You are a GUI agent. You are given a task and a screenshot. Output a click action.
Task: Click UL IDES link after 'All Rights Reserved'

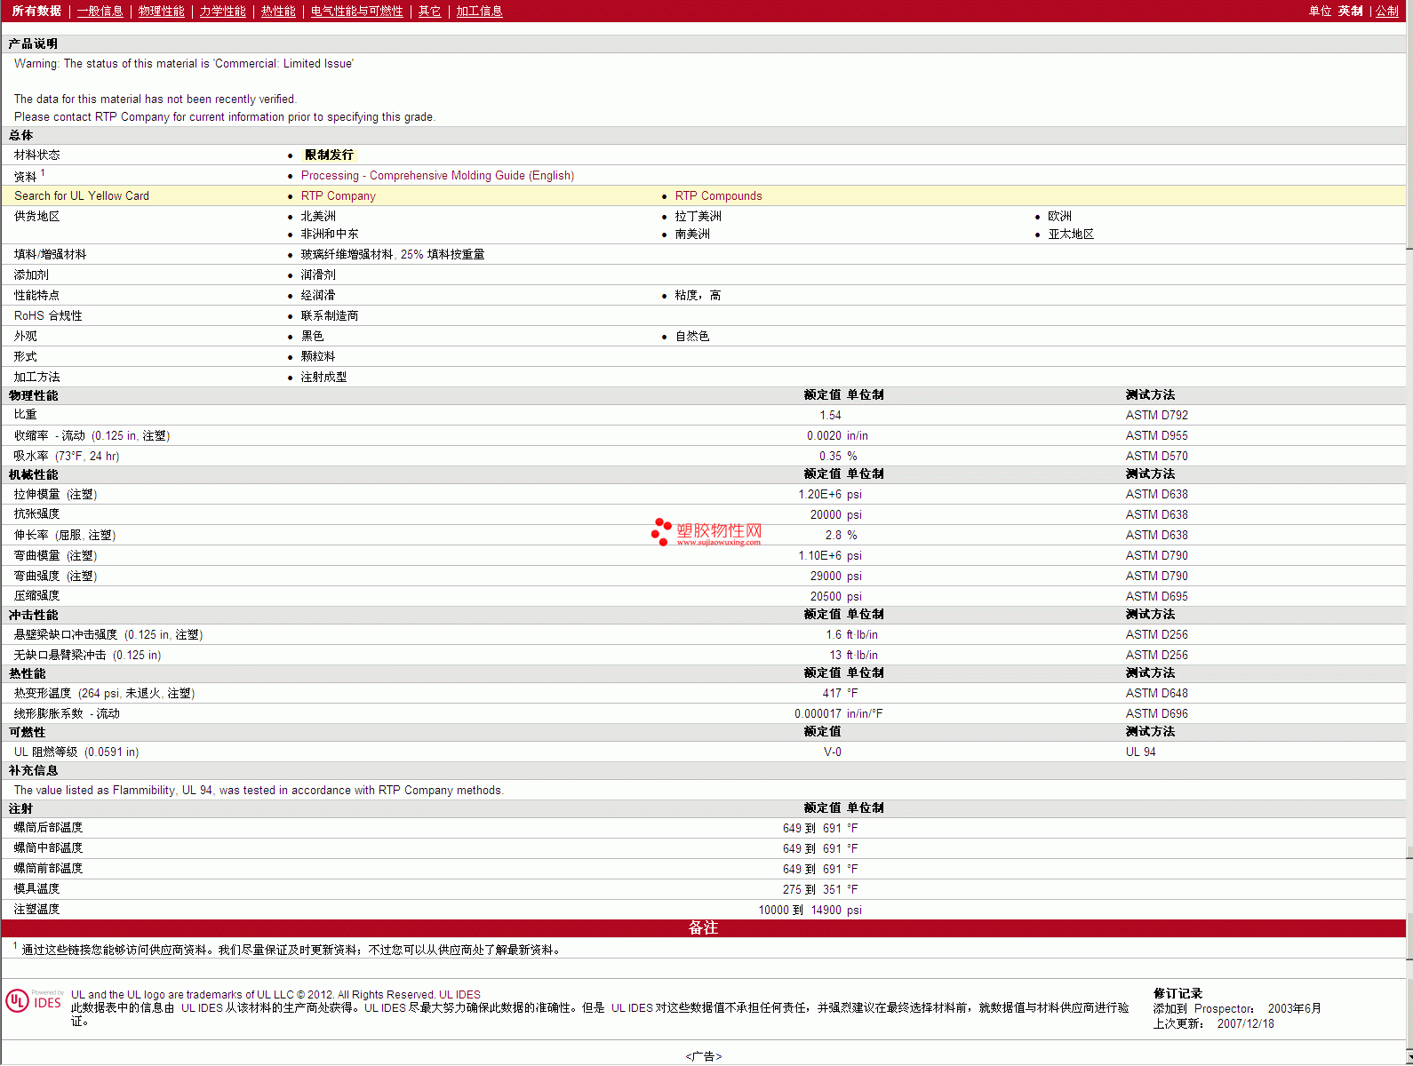pyautogui.click(x=459, y=995)
